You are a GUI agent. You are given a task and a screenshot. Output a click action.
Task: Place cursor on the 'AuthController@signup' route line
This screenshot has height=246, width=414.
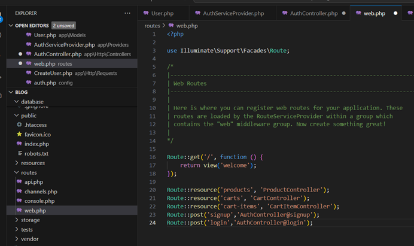click(243, 214)
